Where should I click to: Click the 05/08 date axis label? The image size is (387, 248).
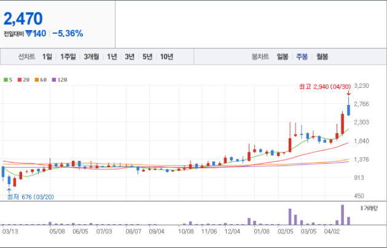coord(57,231)
